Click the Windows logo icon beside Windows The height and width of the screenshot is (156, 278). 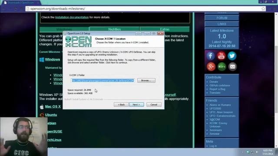tap(42, 60)
